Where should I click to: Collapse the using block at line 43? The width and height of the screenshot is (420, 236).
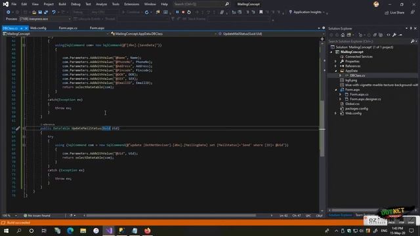(24, 45)
